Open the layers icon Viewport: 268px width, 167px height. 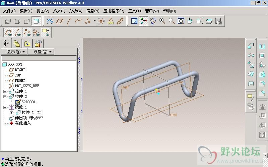click(x=209, y=21)
